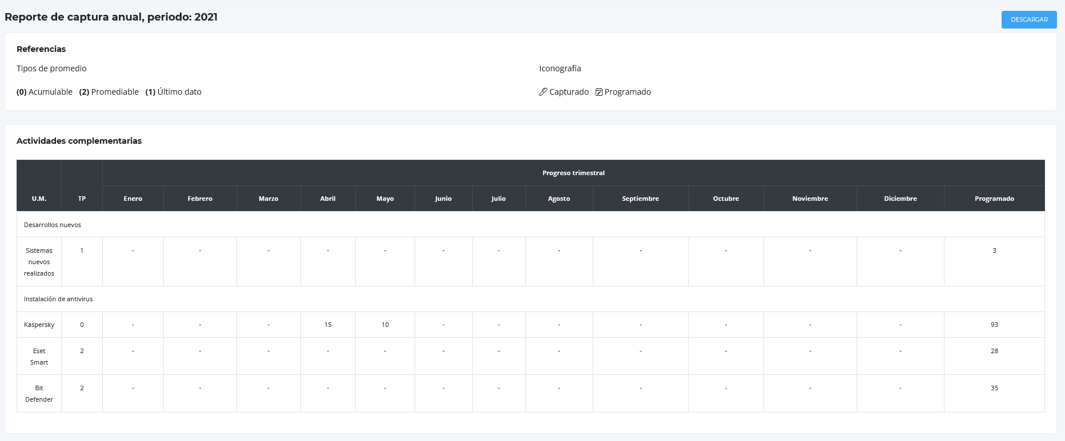Select the Octubre column header
This screenshot has width=1065, height=441.
click(x=726, y=199)
